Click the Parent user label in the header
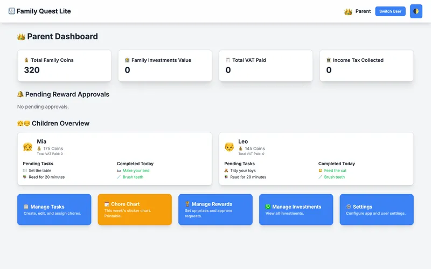 point(363,11)
